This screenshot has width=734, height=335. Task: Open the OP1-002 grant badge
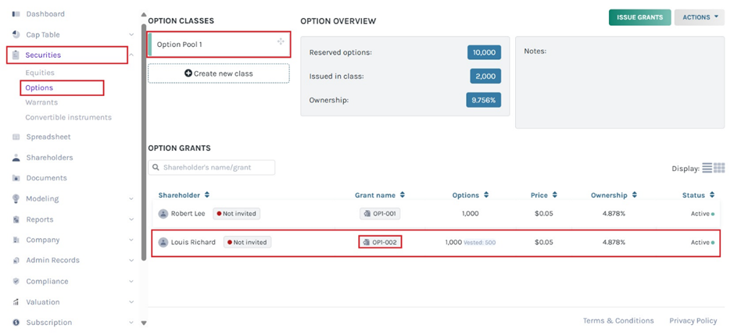[380, 242]
